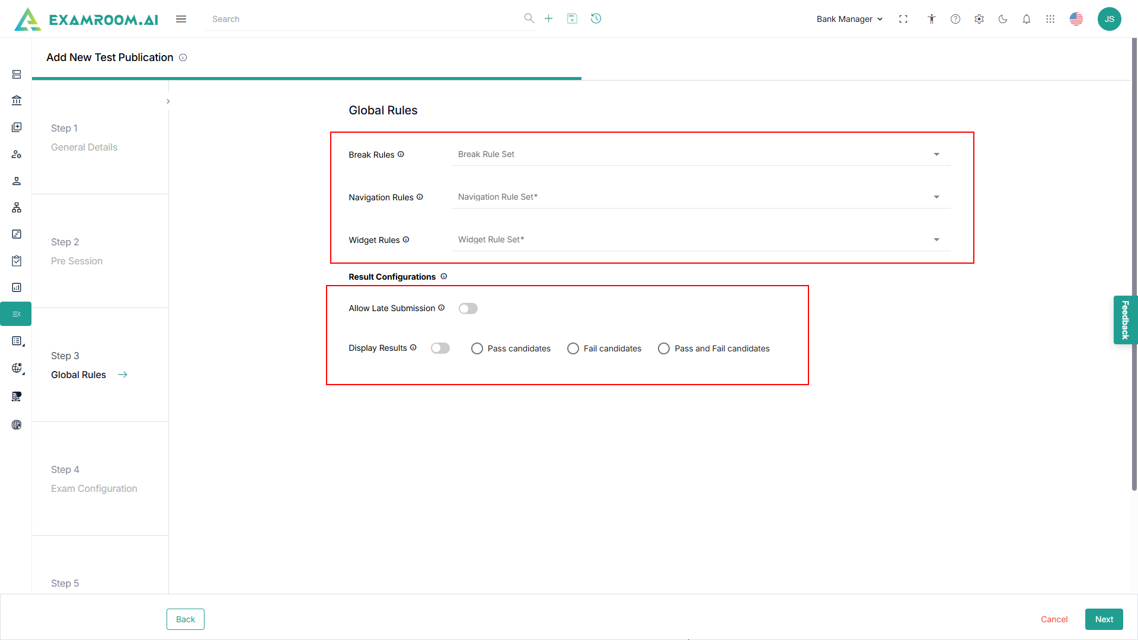Go to Step 1 General Details
The height and width of the screenshot is (640, 1138).
84,147
